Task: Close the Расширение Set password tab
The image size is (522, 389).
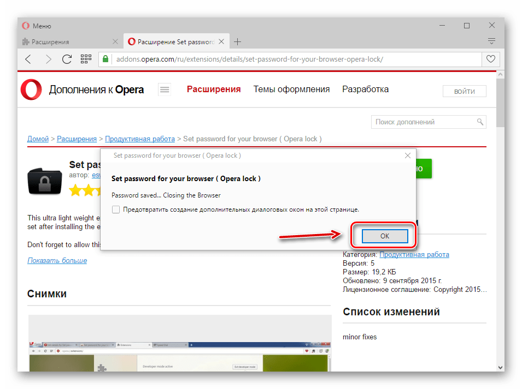Action: point(221,41)
